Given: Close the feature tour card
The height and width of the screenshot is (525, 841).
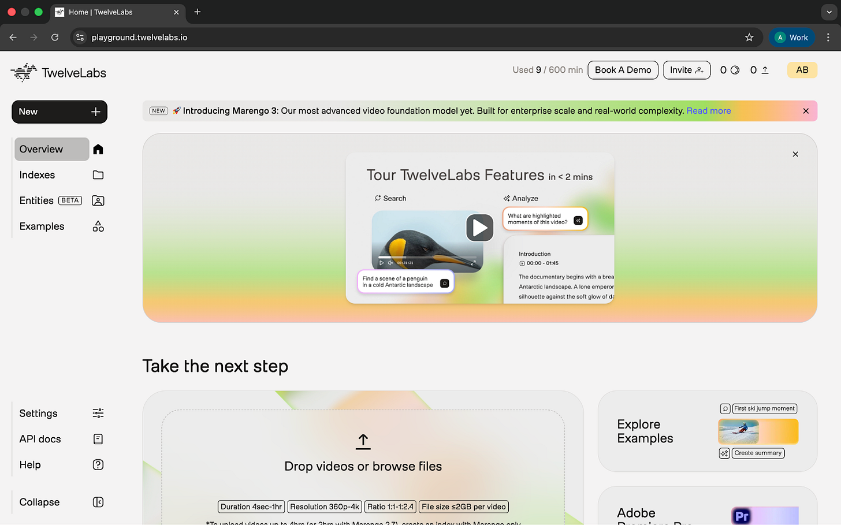Looking at the screenshot, I should [795, 154].
